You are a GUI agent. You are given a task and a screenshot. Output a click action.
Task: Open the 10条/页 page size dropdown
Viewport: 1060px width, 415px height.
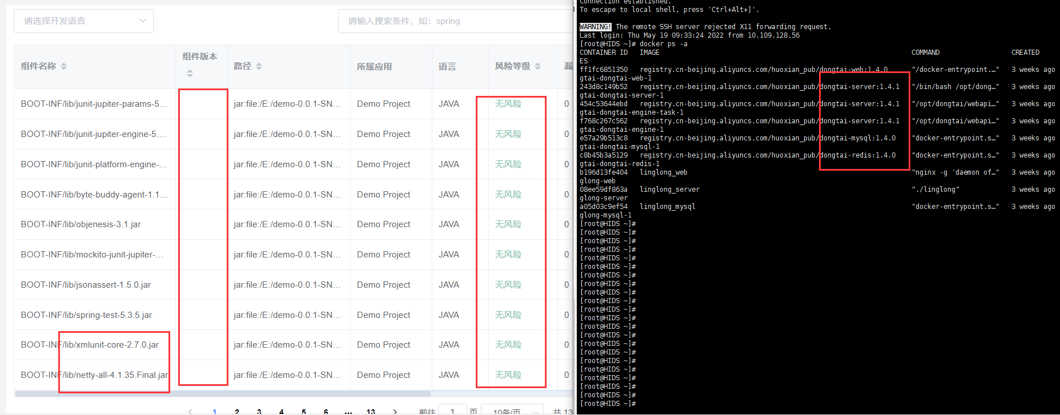[512, 410]
